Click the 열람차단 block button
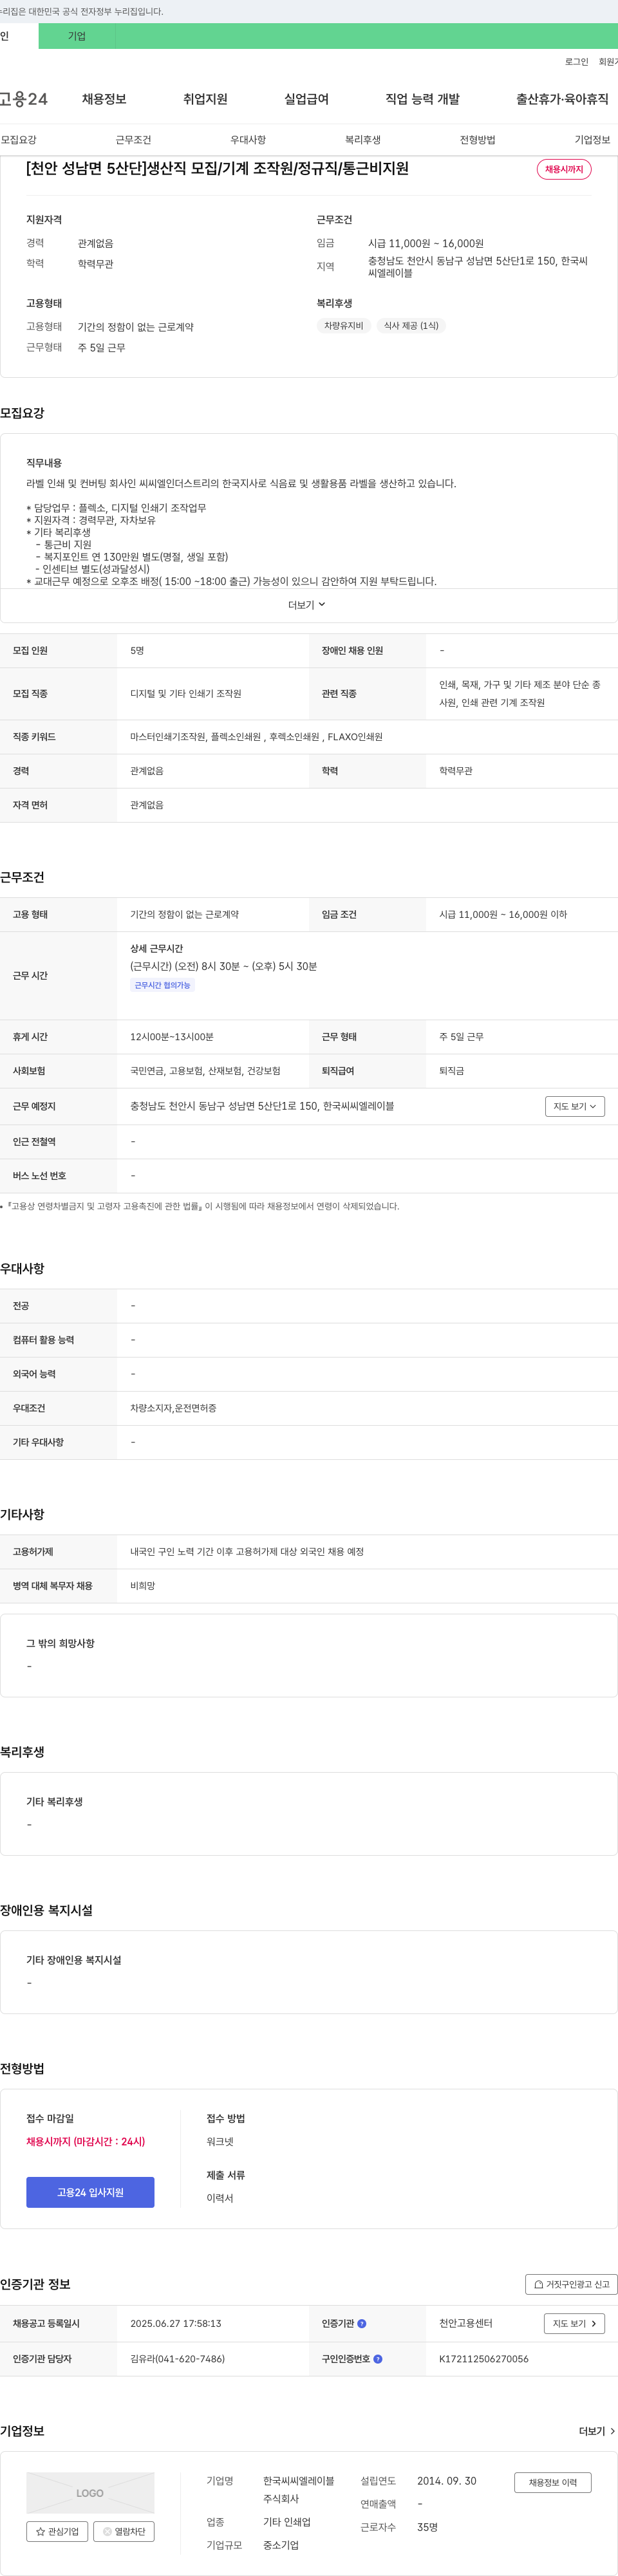618x2576 pixels. coord(124,2531)
